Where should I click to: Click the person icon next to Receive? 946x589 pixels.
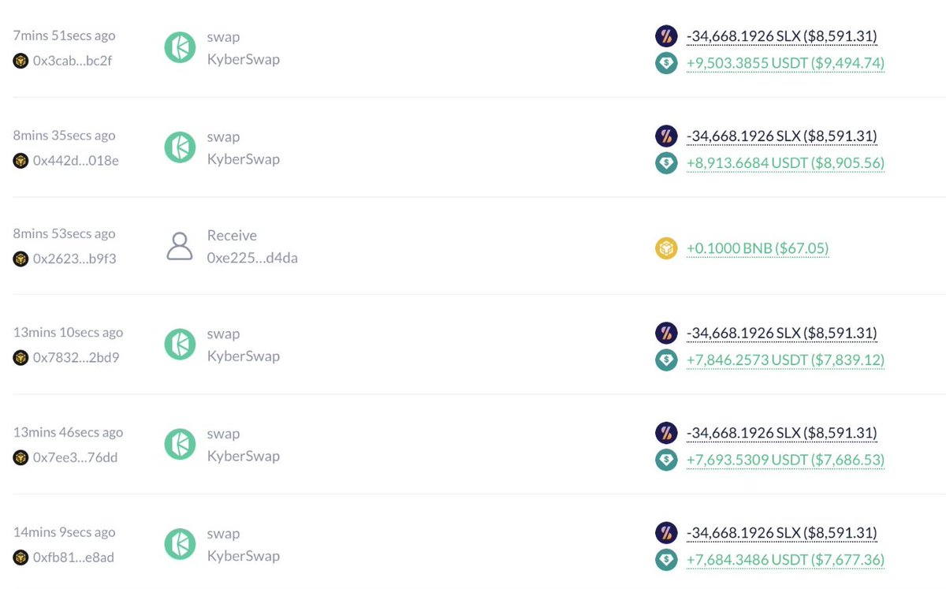pyautogui.click(x=180, y=246)
